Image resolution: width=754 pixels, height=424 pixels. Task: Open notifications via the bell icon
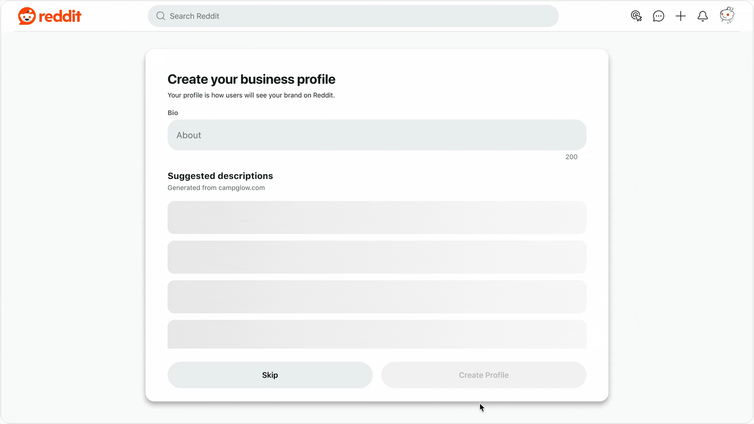click(703, 16)
